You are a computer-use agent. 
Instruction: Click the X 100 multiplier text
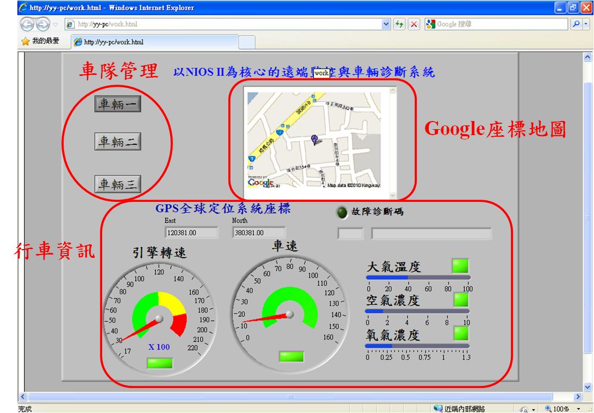(x=159, y=347)
